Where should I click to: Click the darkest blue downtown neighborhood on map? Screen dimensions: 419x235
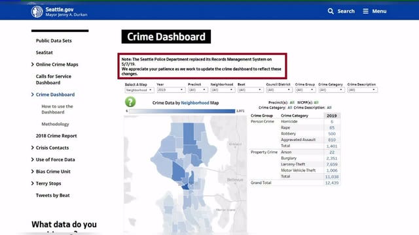(x=185, y=187)
